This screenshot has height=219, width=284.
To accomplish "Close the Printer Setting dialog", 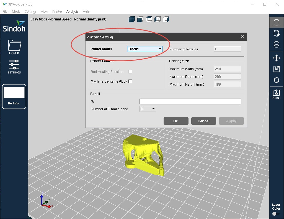I will tap(242, 37).
